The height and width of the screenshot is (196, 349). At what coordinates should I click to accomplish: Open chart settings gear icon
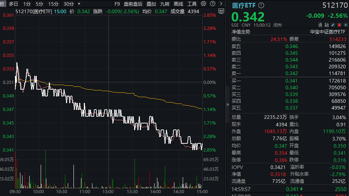pos(203,4)
